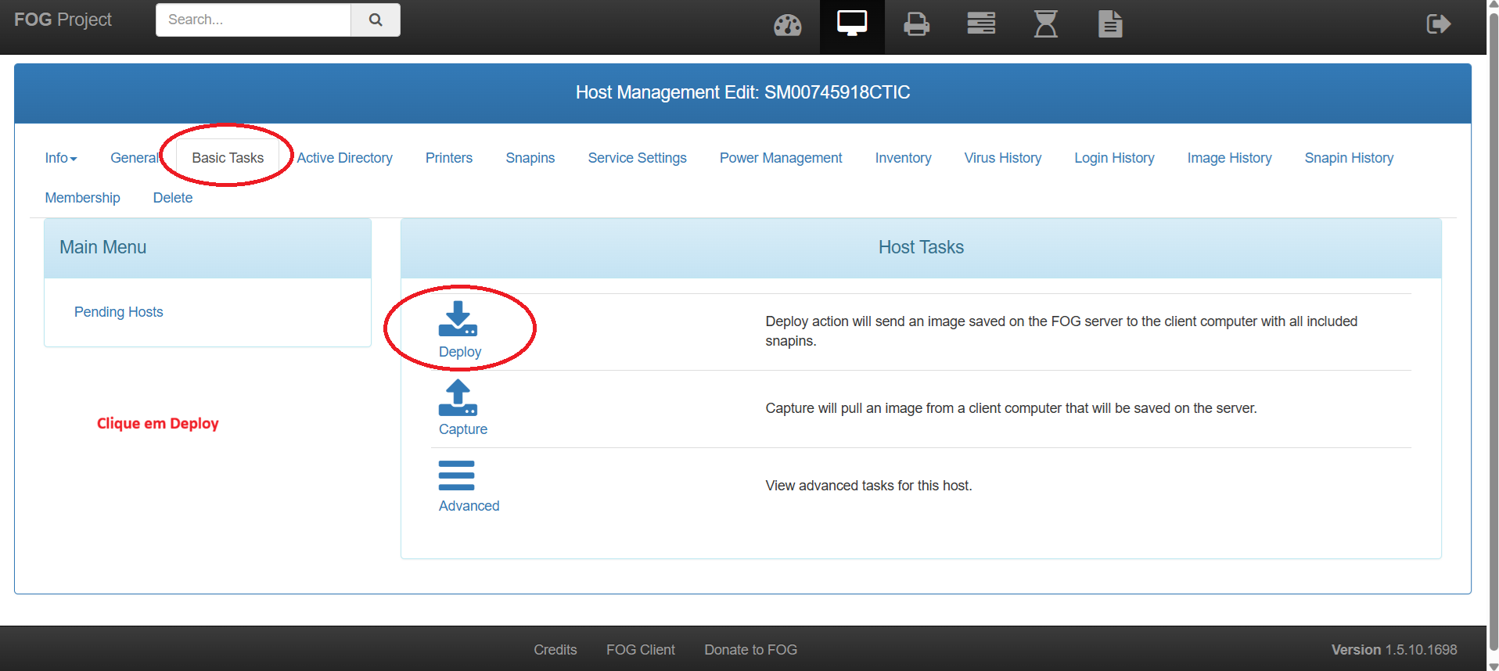
Task: Open the dashboard gauge icon
Action: (787, 25)
